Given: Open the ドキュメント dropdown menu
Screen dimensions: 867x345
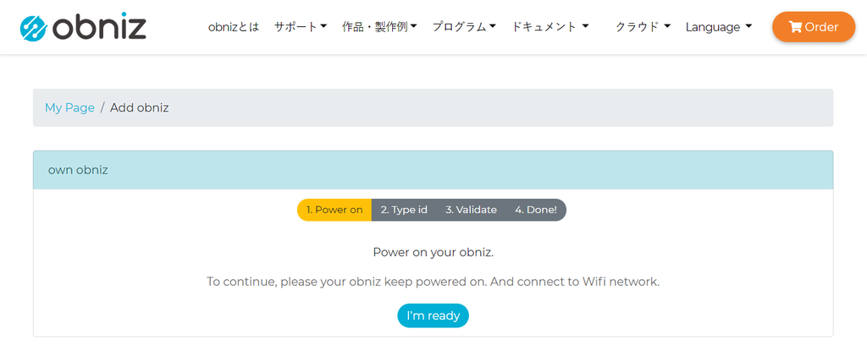Looking at the screenshot, I should 549,27.
